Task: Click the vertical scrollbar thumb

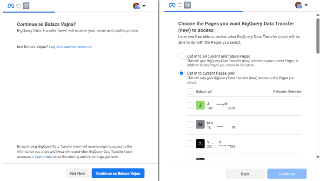Action: click(x=318, y=36)
